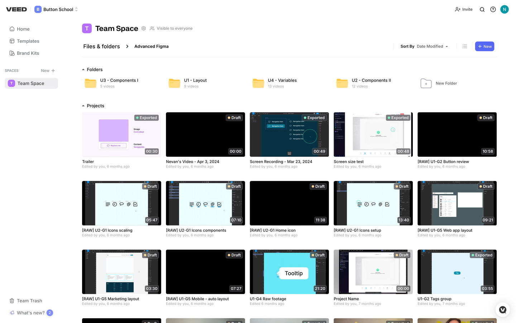
Task: Add a new space with plus icon
Action: [x=53, y=71]
